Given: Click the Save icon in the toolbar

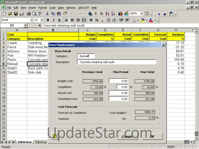Looking at the screenshot, I should pos(16,14).
